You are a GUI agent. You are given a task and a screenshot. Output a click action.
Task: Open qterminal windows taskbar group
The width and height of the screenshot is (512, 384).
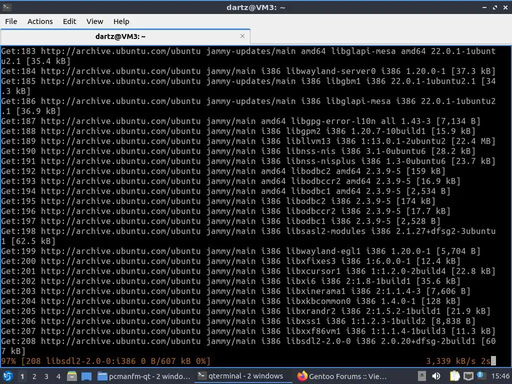tap(243, 376)
